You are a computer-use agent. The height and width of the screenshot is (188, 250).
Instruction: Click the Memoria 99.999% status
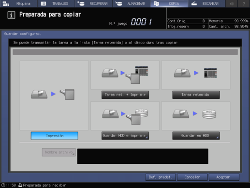pos(229,21)
